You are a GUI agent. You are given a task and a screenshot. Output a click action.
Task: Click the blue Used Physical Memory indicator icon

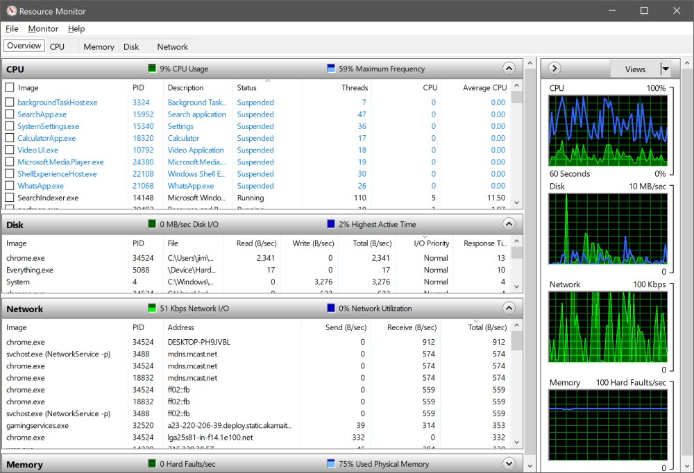click(331, 463)
